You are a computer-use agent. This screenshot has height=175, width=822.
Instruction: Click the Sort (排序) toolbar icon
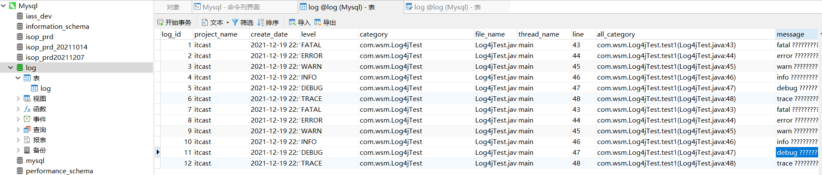261,22
